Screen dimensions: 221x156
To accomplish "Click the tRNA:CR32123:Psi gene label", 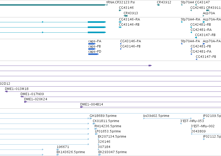I will [120, 2].
